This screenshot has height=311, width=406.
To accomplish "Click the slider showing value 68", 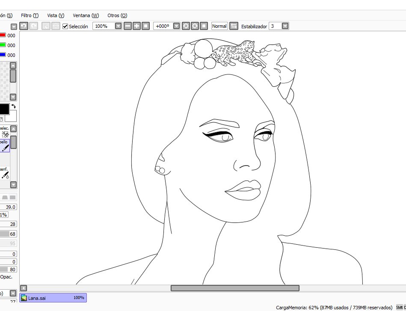I will (x=8, y=234).
